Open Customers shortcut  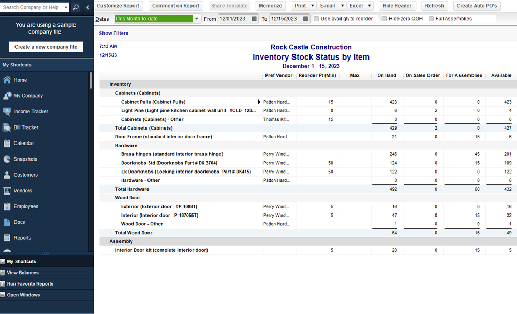[25, 175]
